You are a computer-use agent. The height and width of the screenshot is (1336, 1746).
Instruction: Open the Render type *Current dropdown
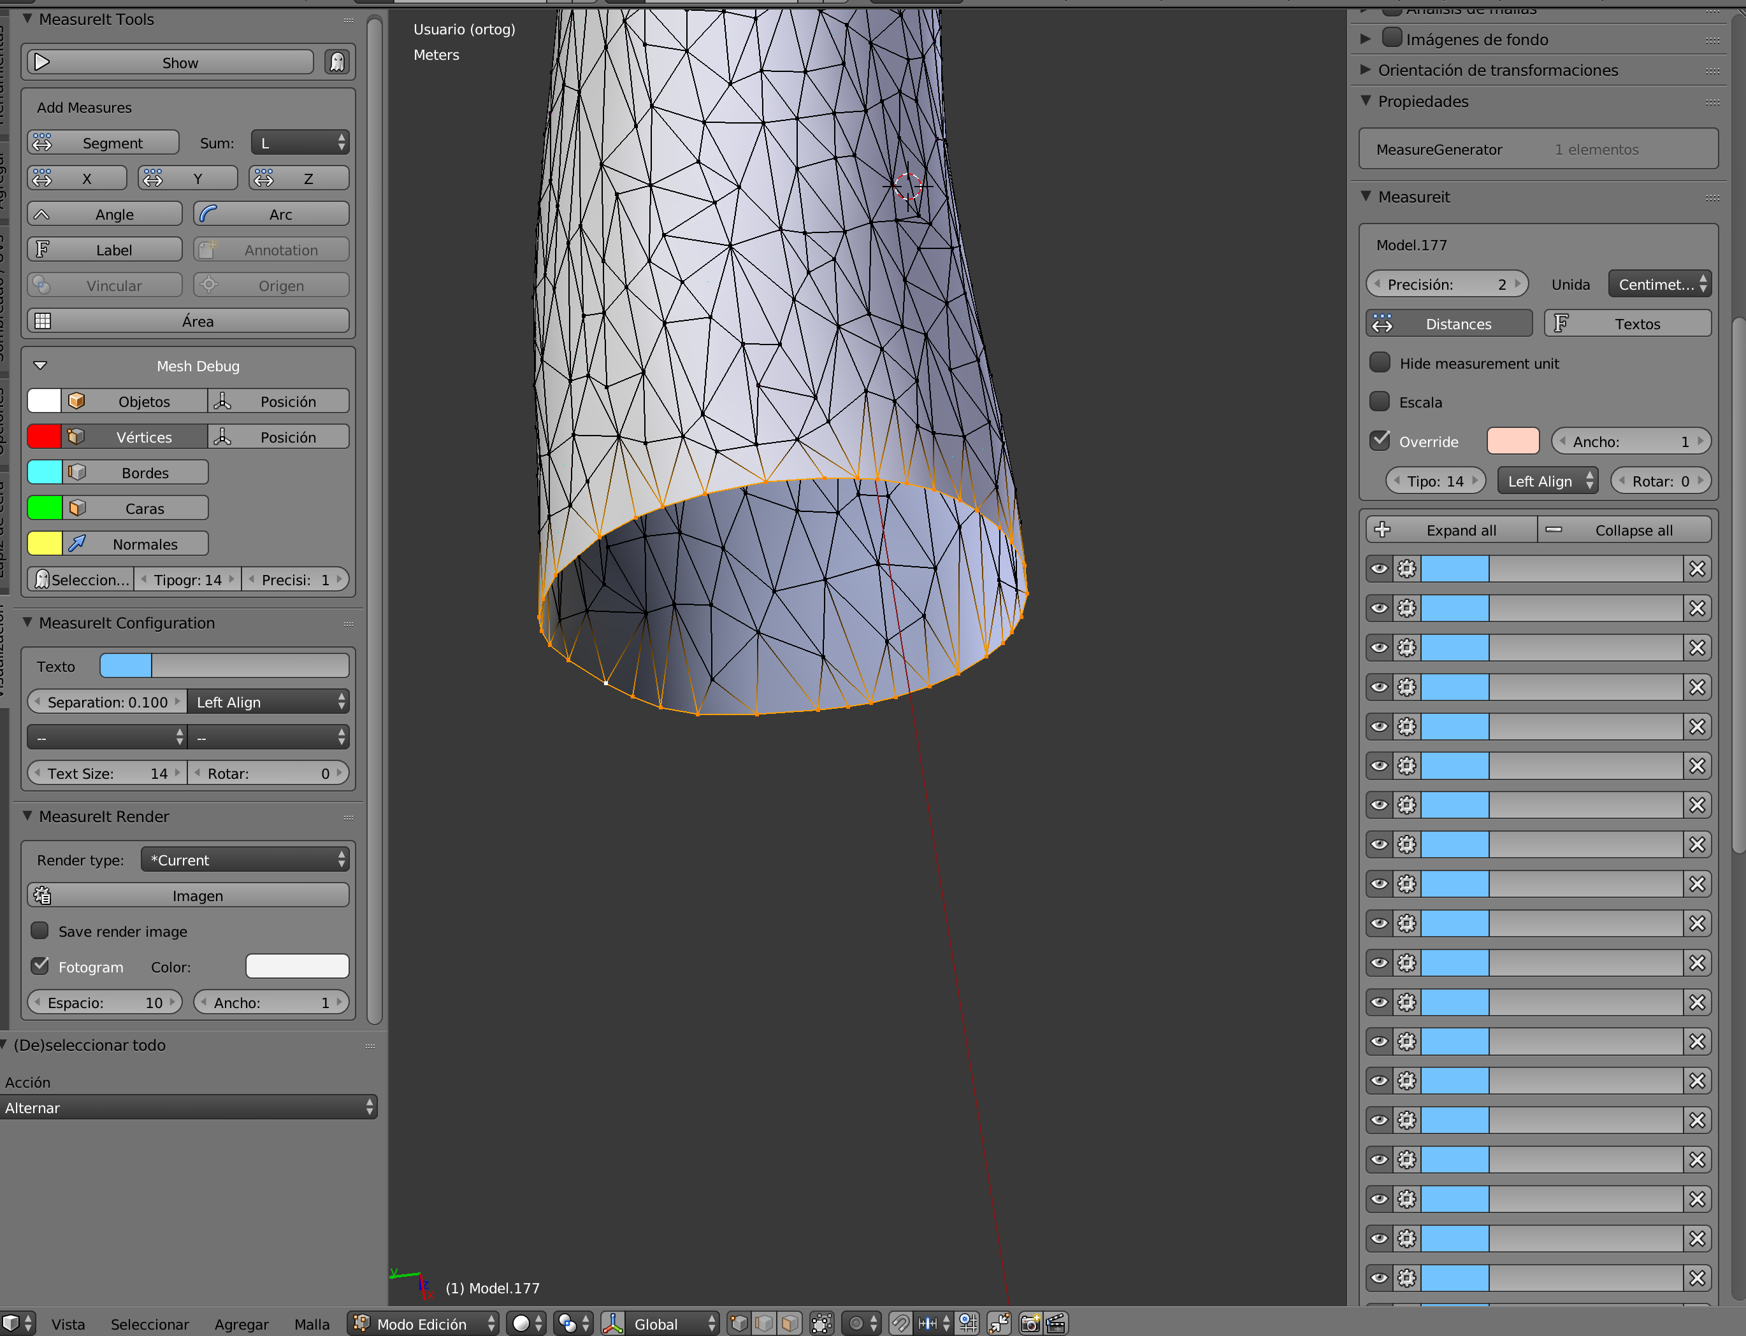(244, 860)
